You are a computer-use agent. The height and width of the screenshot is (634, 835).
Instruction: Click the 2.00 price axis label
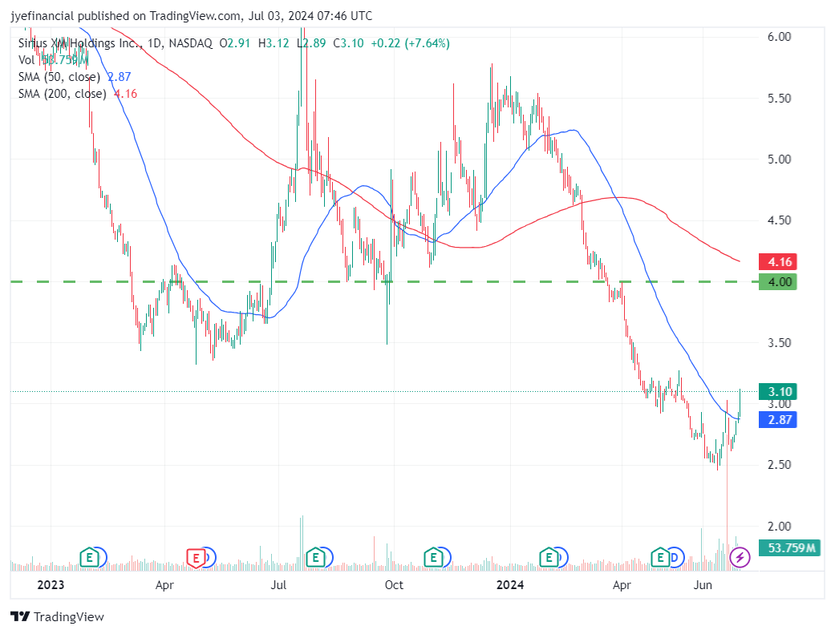(779, 527)
